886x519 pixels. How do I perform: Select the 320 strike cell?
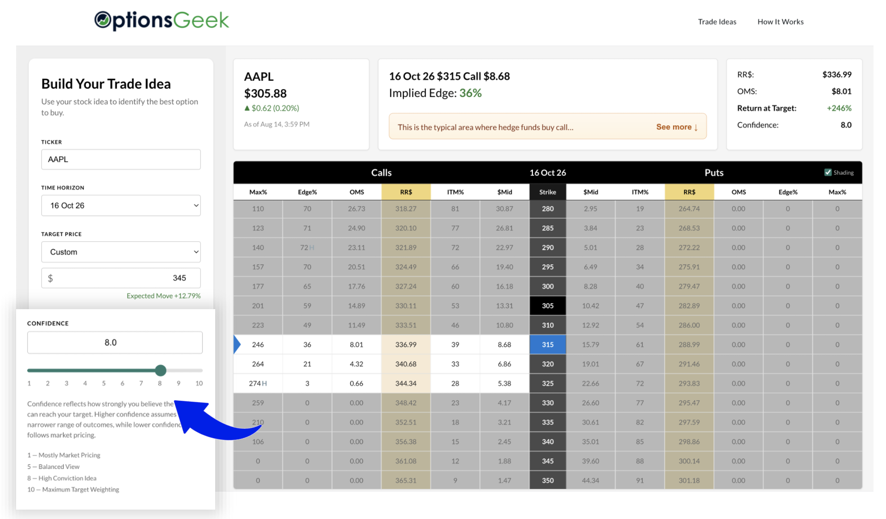point(548,364)
